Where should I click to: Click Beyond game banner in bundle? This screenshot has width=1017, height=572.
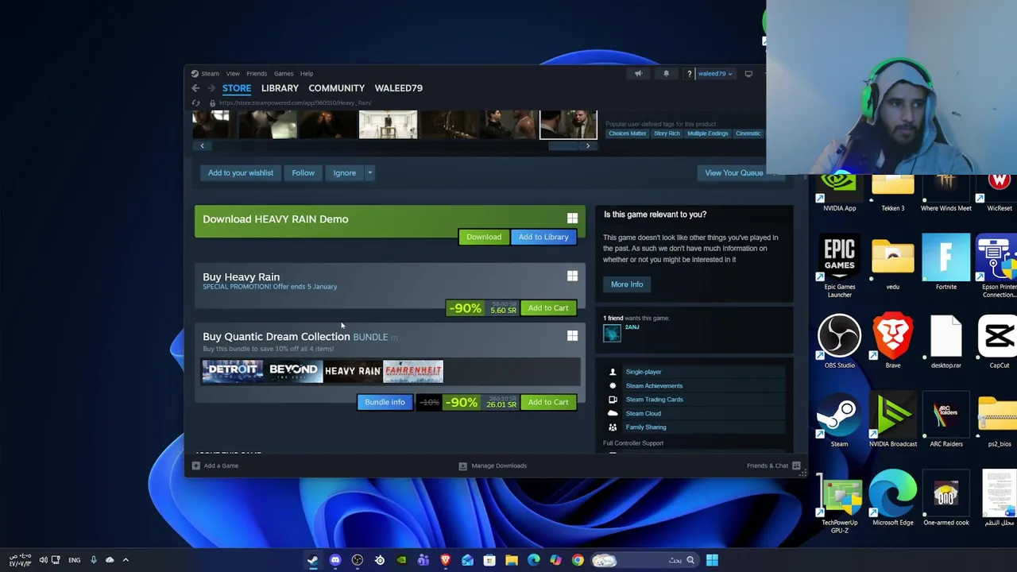coord(293,371)
